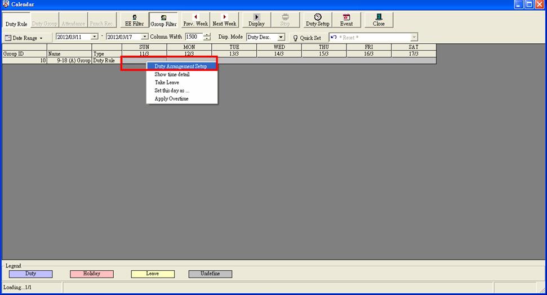Click the TUE 13/3 column header

tap(234, 51)
